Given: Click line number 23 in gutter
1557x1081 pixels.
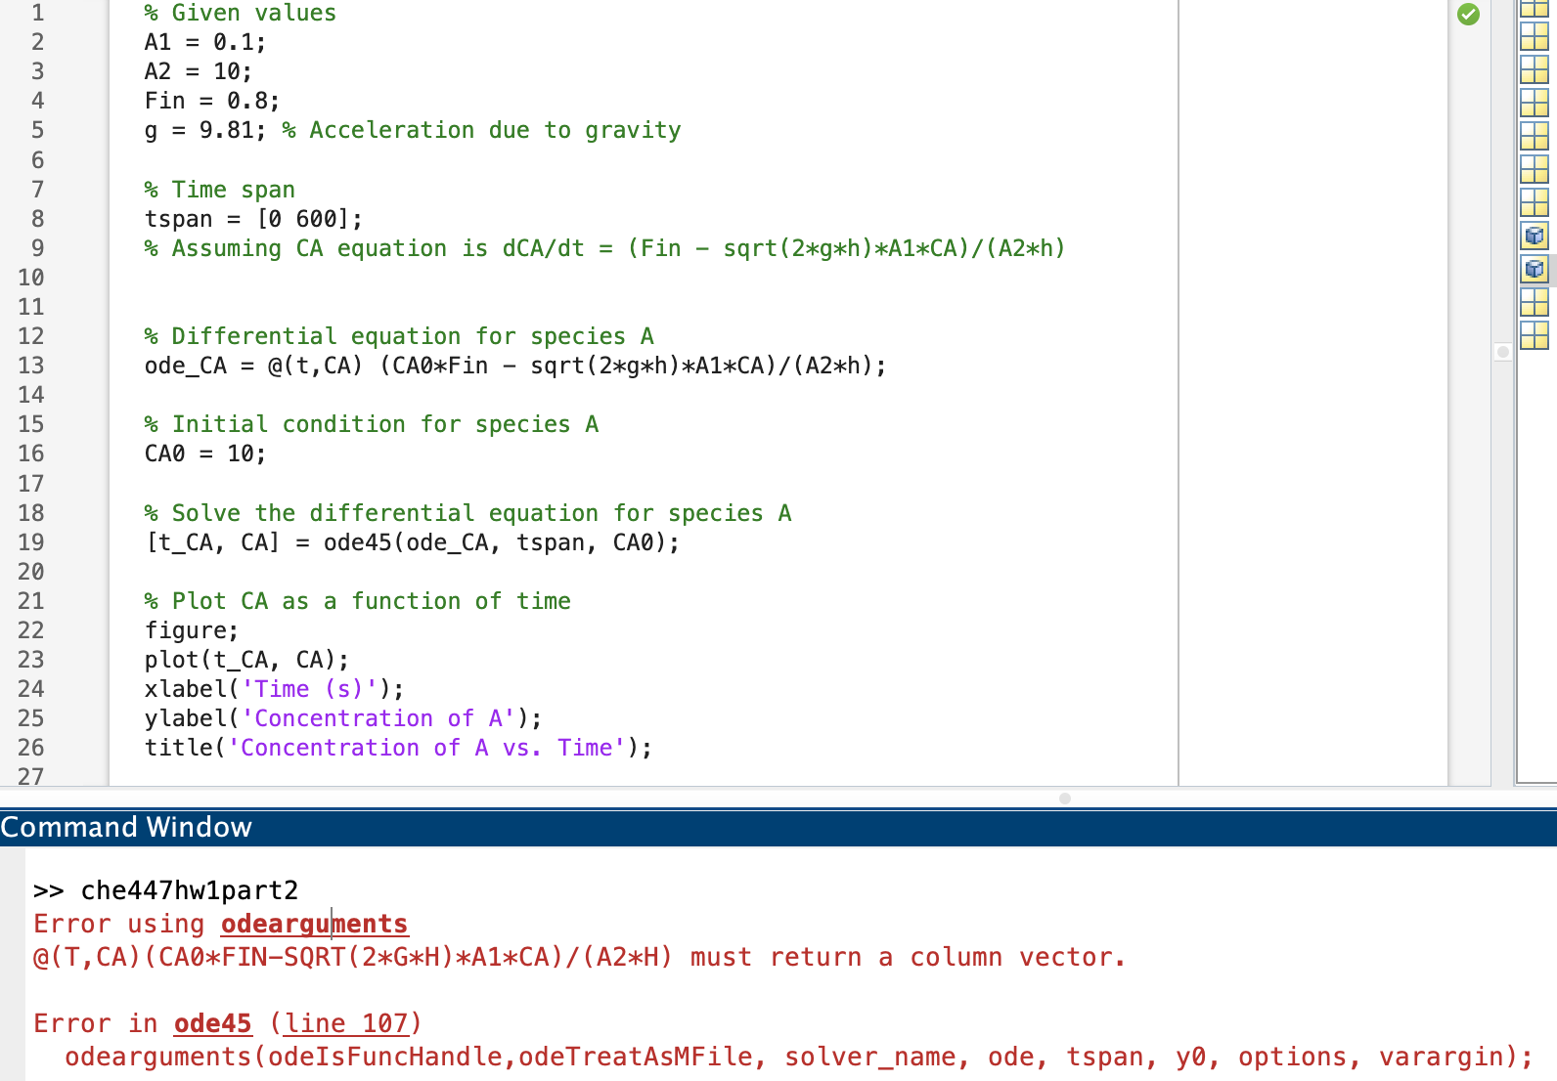Looking at the screenshot, I should point(31,660).
